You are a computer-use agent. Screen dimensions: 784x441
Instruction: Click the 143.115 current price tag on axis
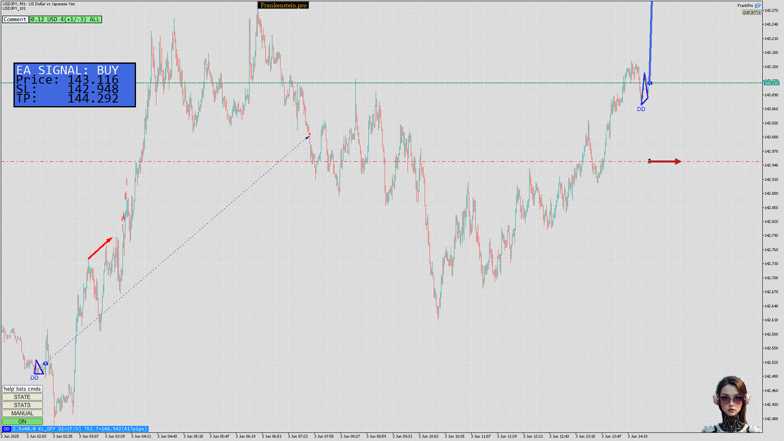click(771, 83)
